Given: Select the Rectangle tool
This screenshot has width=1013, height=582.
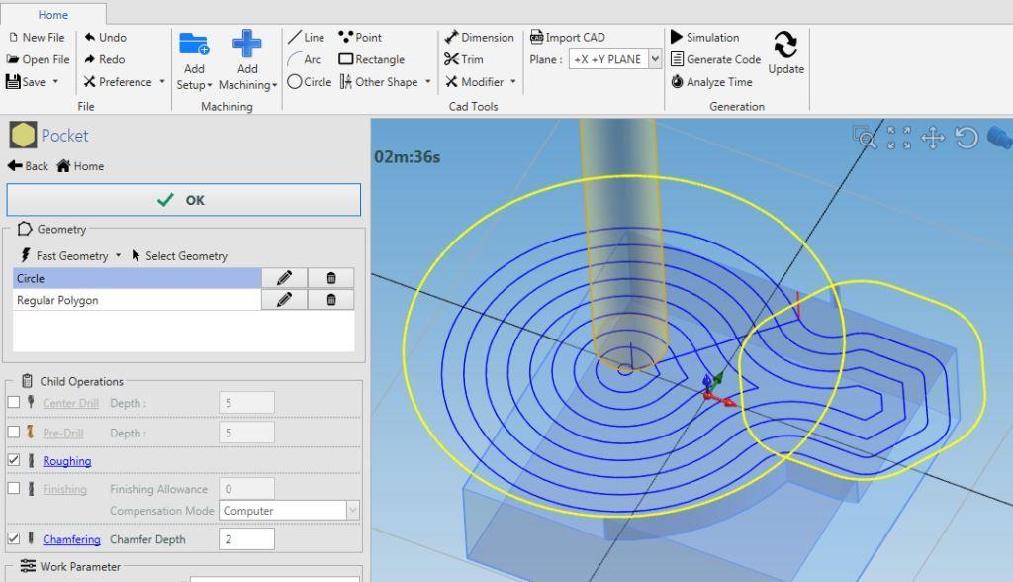Looking at the screenshot, I should (x=372, y=59).
